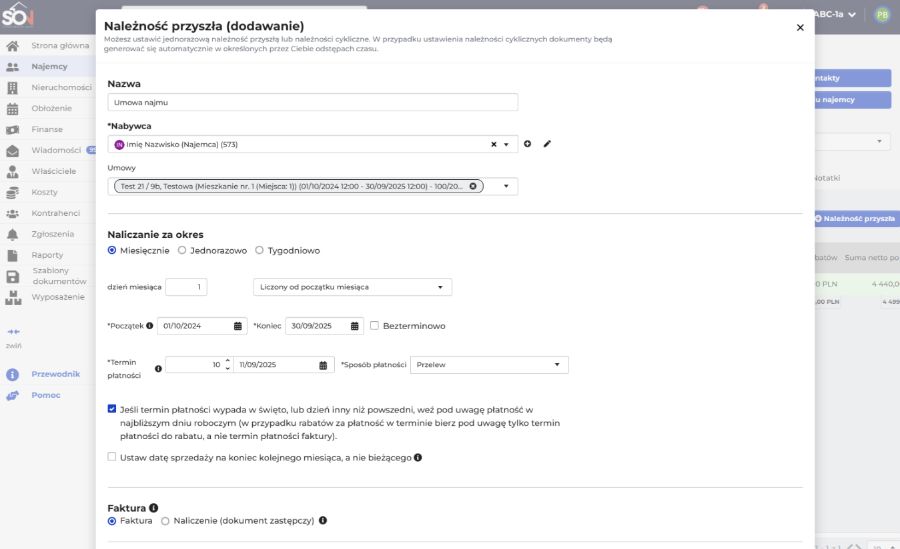This screenshot has width=900, height=549.
Task: Open the Pomoc help link
Action: tap(46, 395)
